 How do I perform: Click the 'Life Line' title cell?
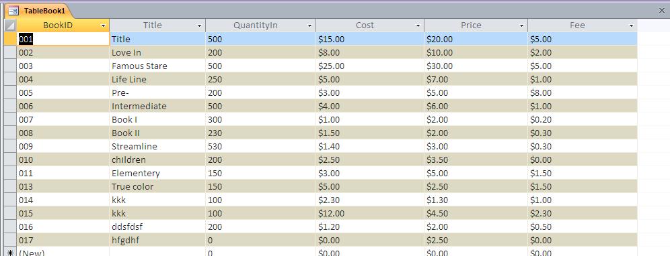click(x=157, y=79)
